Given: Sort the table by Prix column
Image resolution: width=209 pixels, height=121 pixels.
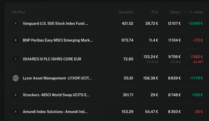Looking at the screenshot, I should click(x=155, y=12).
